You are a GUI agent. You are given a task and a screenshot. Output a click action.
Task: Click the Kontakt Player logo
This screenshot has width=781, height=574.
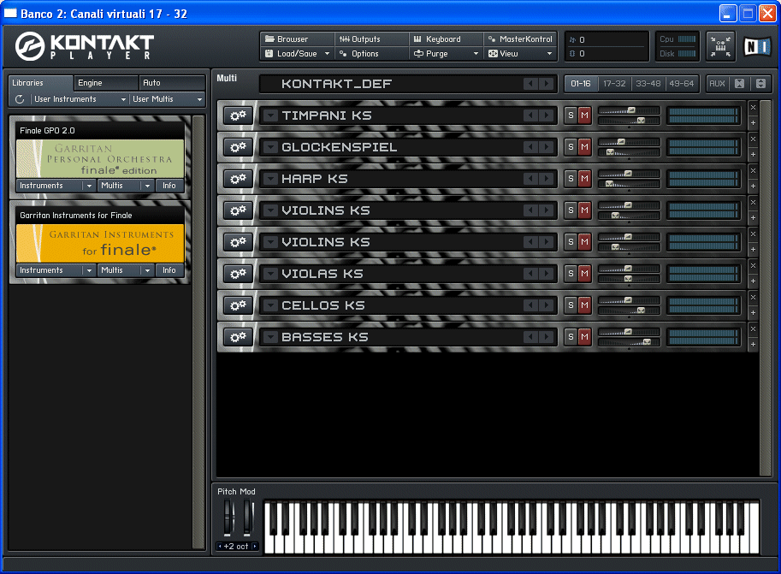(x=85, y=46)
